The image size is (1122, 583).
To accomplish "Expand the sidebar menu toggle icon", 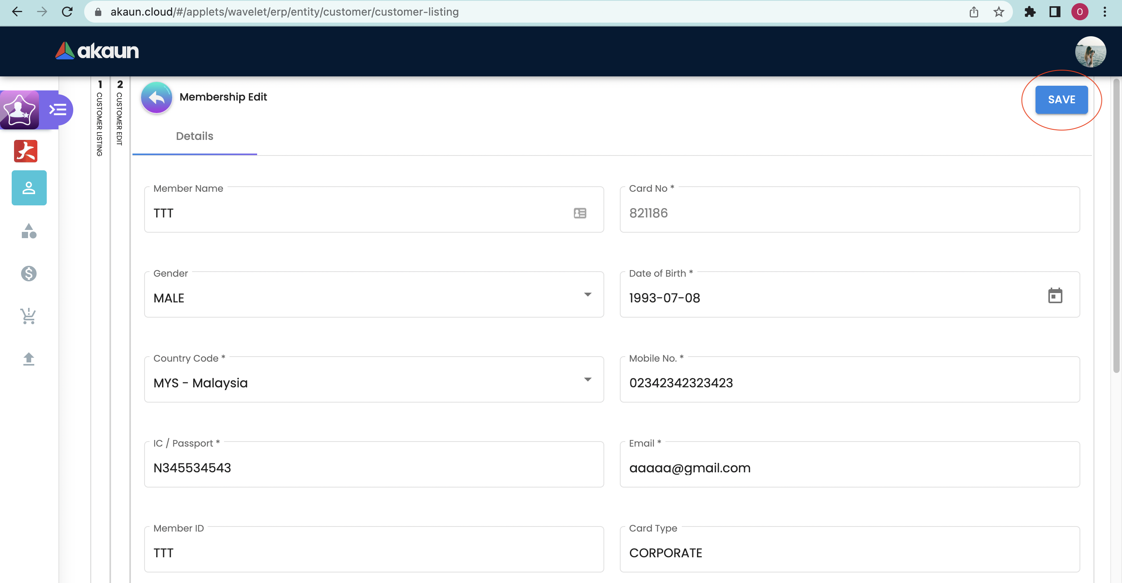I will coord(58,110).
